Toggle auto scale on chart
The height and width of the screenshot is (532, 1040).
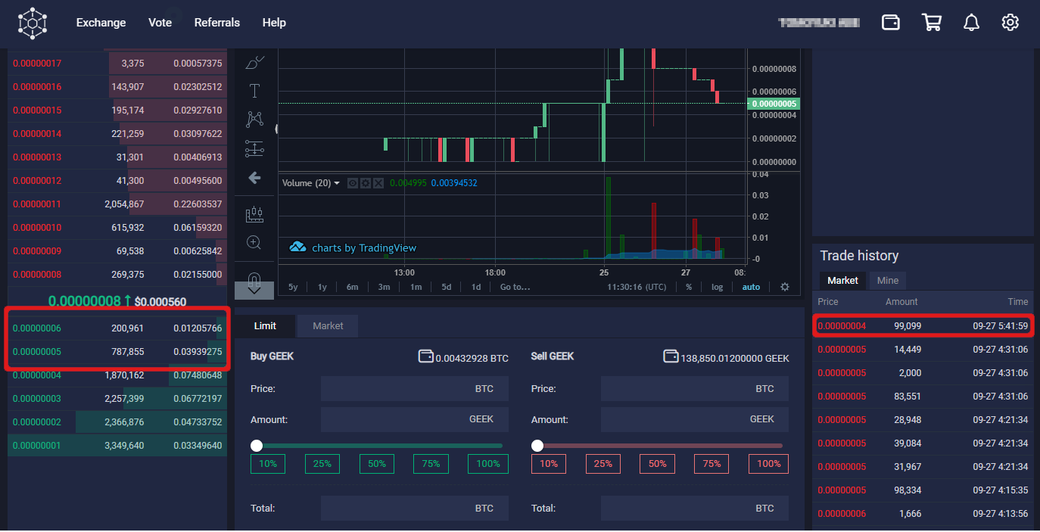click(x=751, y=288)
